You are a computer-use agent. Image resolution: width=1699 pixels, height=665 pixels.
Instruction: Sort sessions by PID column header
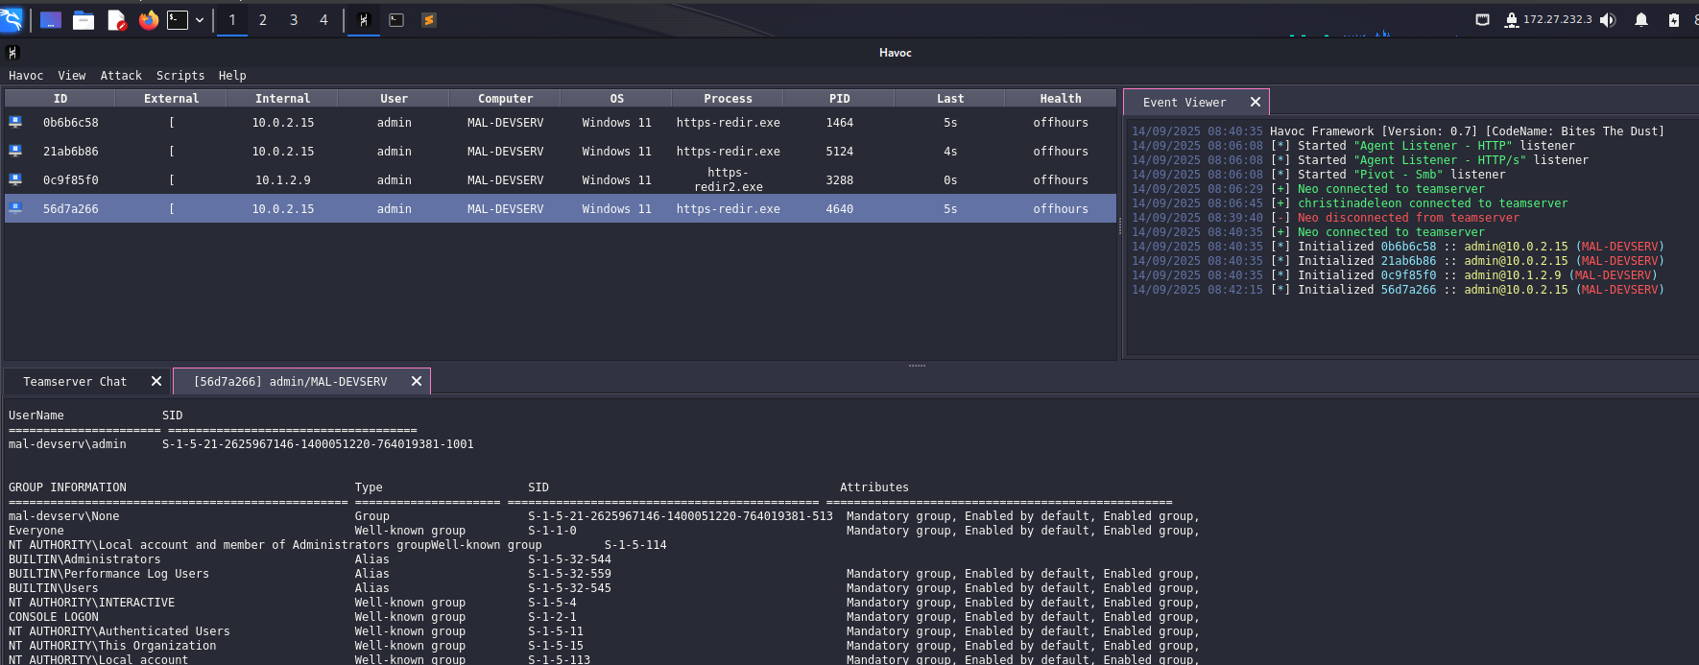point(840,99)
